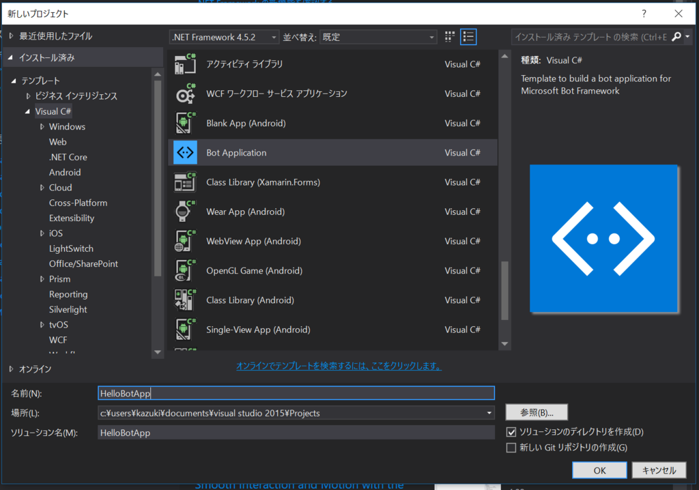Click template list scroll up arrow
Screen dimensions: 699x490
pos(504,56)
